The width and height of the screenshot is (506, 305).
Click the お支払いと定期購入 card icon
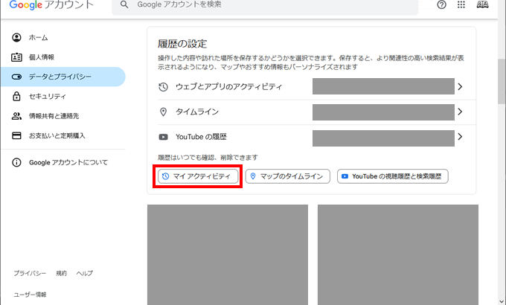(16, 135)
